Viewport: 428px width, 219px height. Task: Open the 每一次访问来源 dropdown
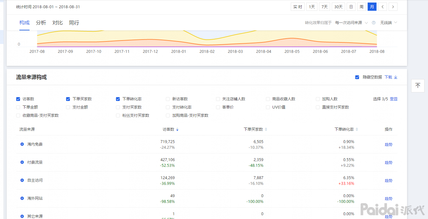pos(351,23)
